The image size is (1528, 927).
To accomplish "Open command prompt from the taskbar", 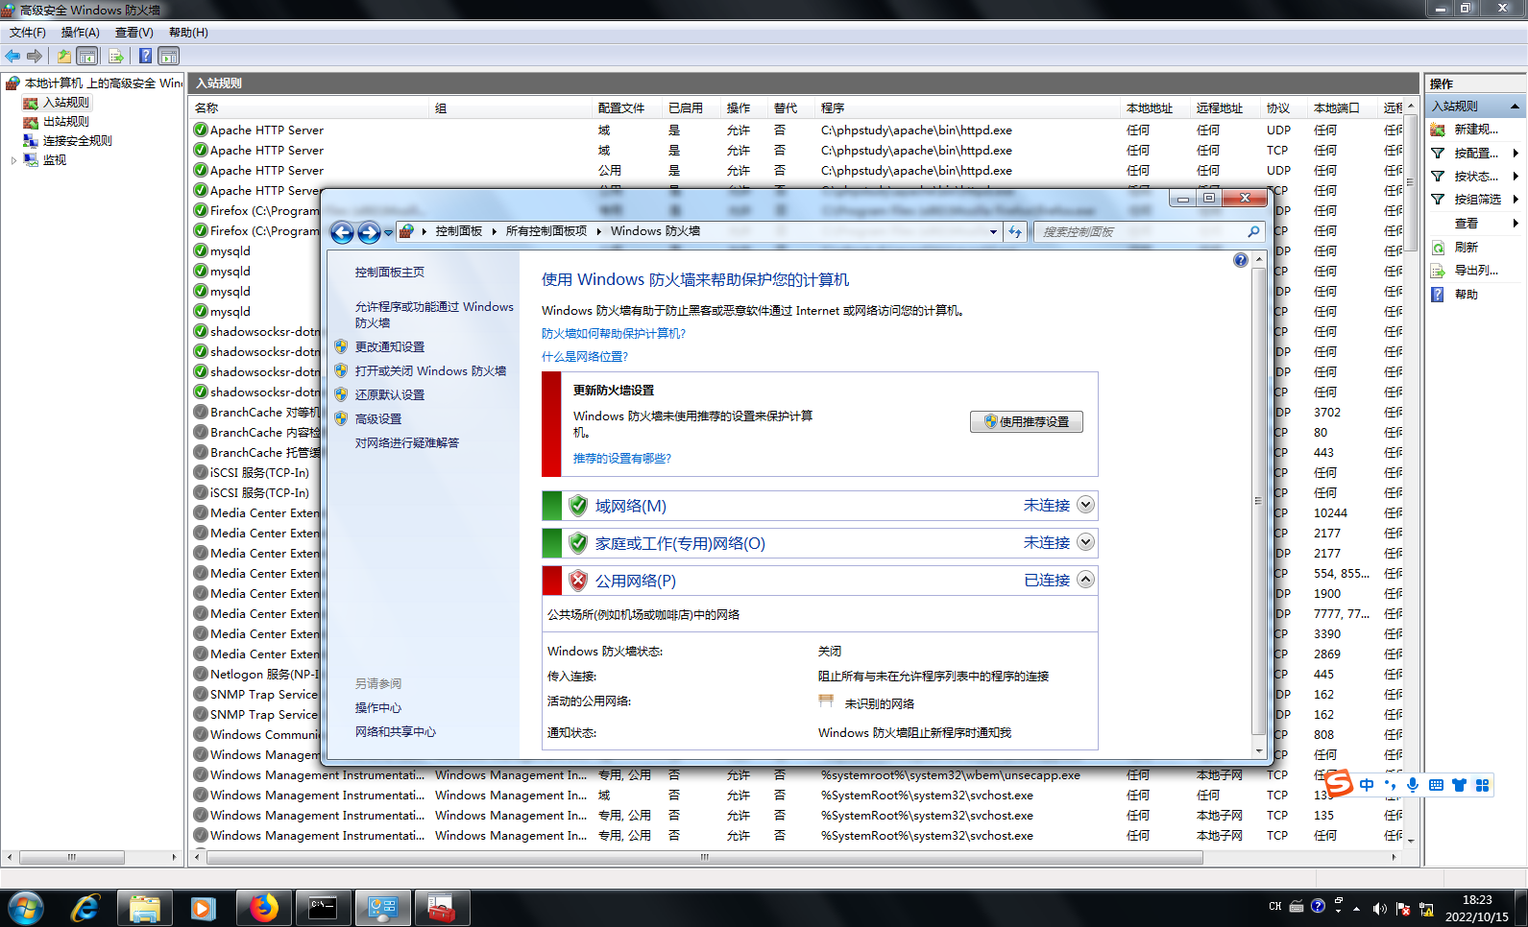I will tap(323, 907).
